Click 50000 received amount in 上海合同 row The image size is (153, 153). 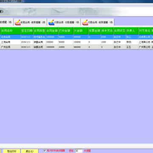66,42
